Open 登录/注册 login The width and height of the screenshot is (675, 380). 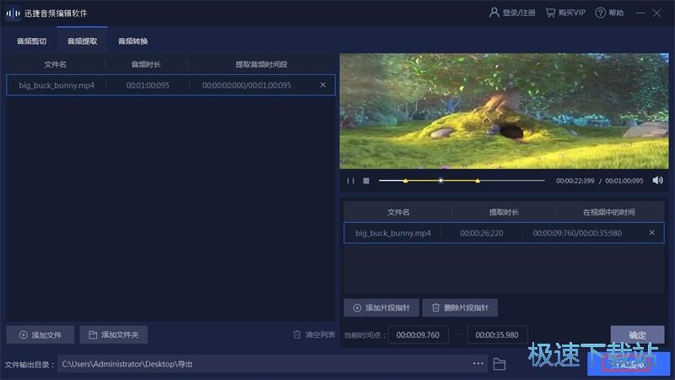[512, 13]
